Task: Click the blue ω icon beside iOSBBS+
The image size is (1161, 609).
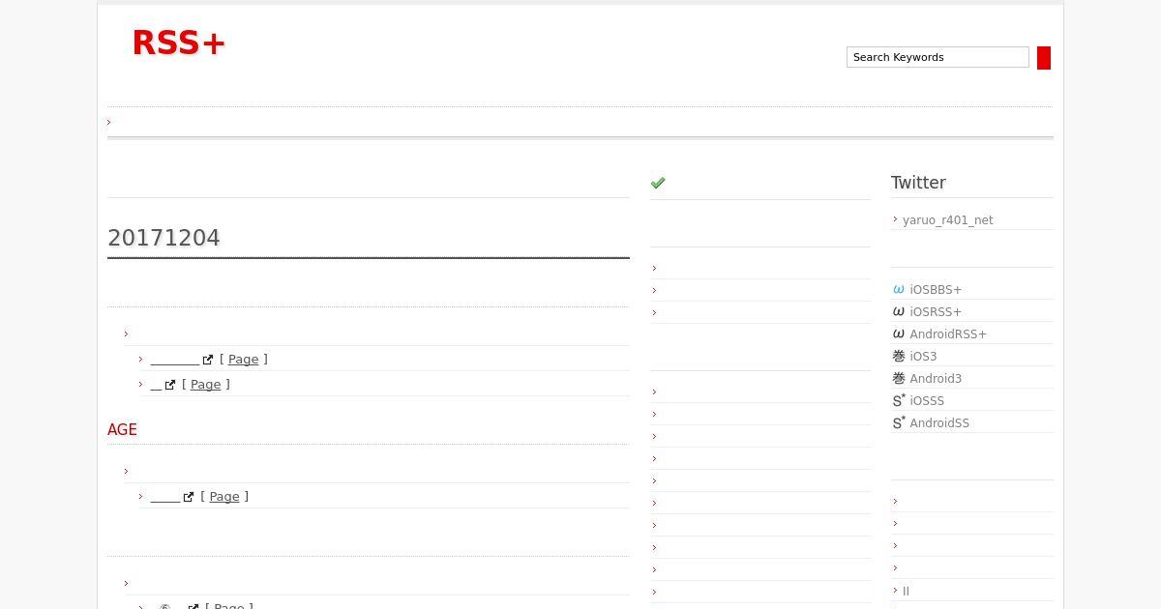Action: pos(899,289)
